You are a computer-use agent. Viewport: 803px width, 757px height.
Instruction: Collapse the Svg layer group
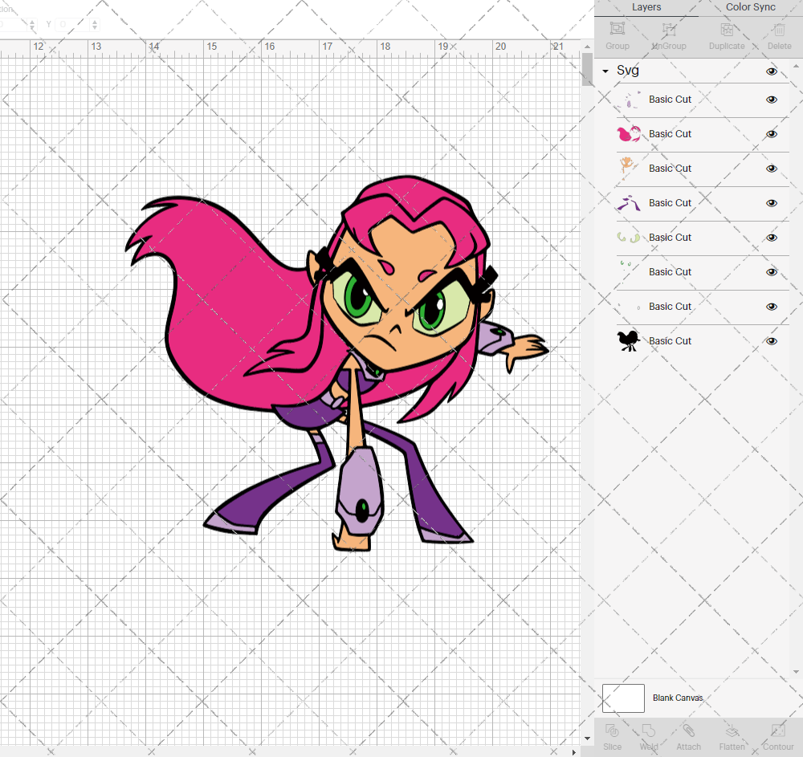pyautogui.click(x=605, y=71)
